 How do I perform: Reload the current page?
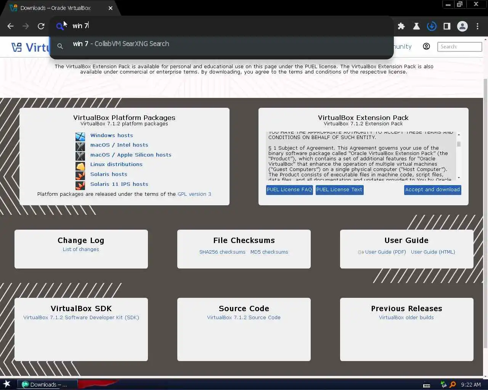pyautogui.click(x=41, y=26)
